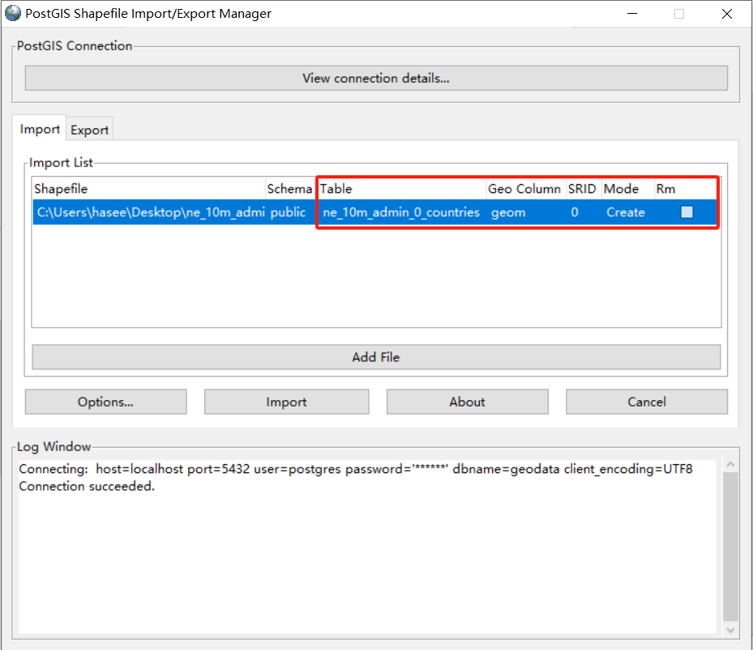The image size is (753, 650).
Task: Click the Shapefile column header
Action: pos(149,188)
